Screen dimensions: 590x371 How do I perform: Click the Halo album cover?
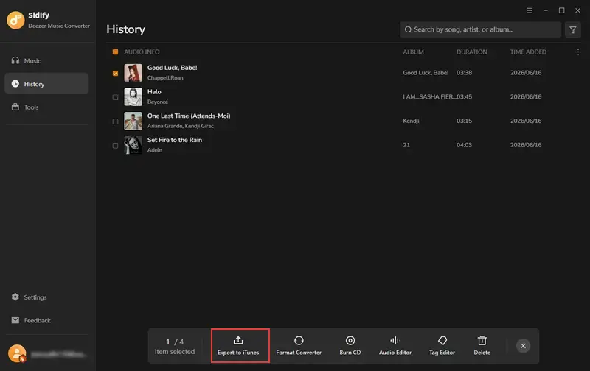point(133,97)
